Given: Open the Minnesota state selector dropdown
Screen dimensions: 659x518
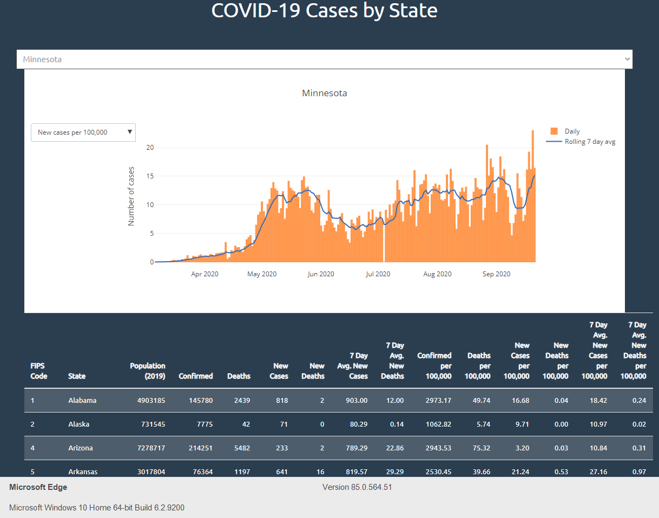Looking at the screenshot, I should point(324,59).
